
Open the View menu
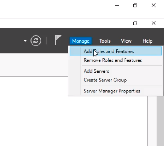(126, 41)
